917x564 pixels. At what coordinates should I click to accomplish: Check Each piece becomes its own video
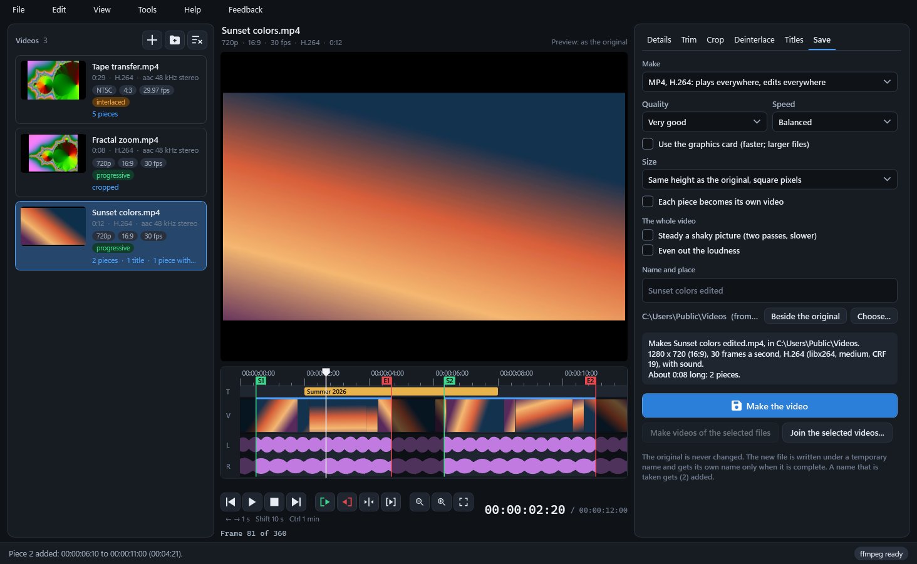[648, 202]
